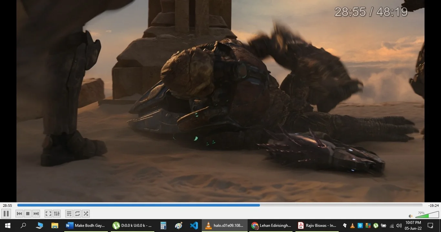The height and width of the screenshot is (232, 441).
Task: Open extended settings equalizer icon
Action: (57, 214)
